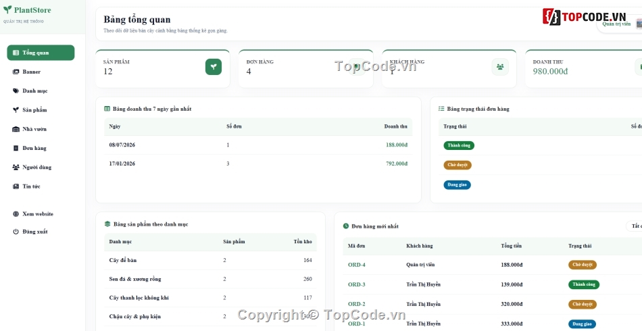Screen dimensions: 642x331
Task: Click the Chờ duyệt badge of ORD-4
Action: 583,265
